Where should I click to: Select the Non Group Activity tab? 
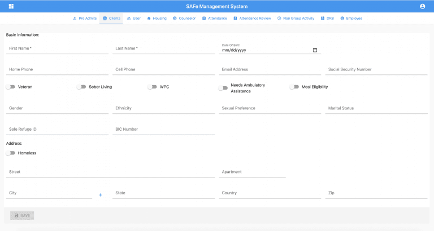click(296, 19)
